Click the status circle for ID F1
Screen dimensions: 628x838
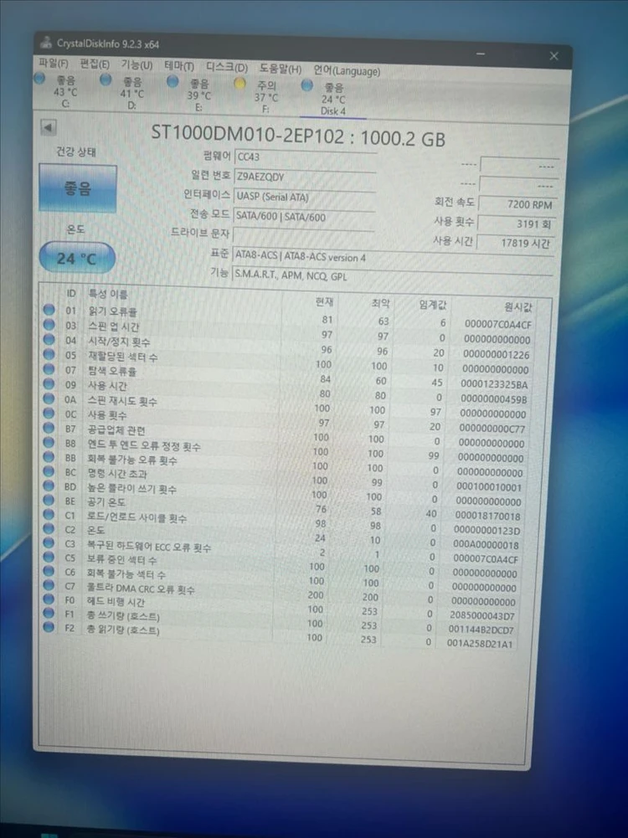pos(49,613)
